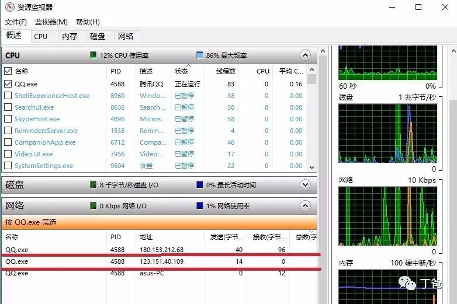Open the Monitor (监视器) menu

tap(51, 22)
